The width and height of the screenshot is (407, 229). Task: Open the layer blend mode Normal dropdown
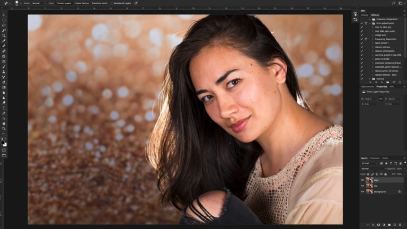tap(373, 169)
